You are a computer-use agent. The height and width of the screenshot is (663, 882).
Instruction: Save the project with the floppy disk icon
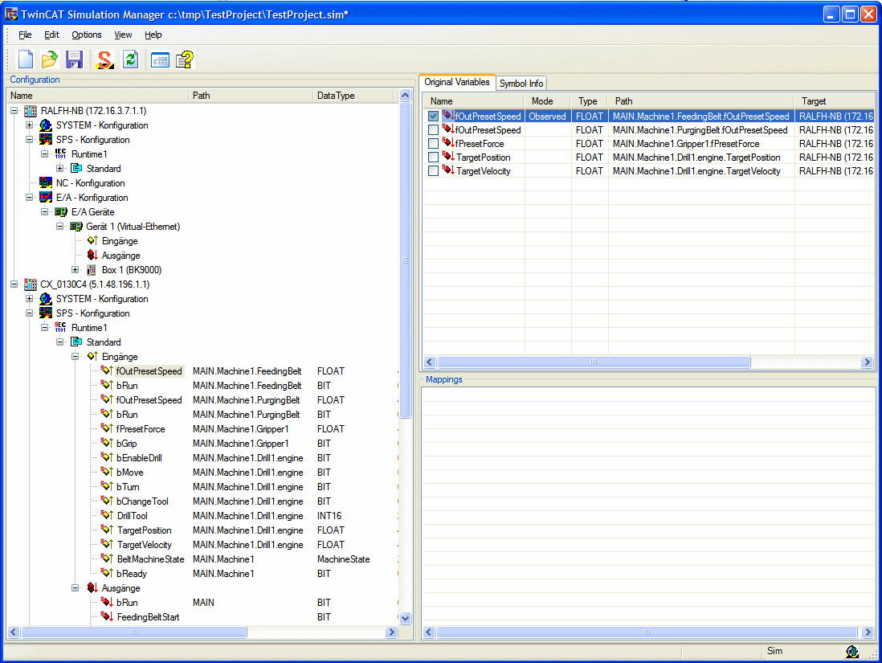[x=74, y=59]
